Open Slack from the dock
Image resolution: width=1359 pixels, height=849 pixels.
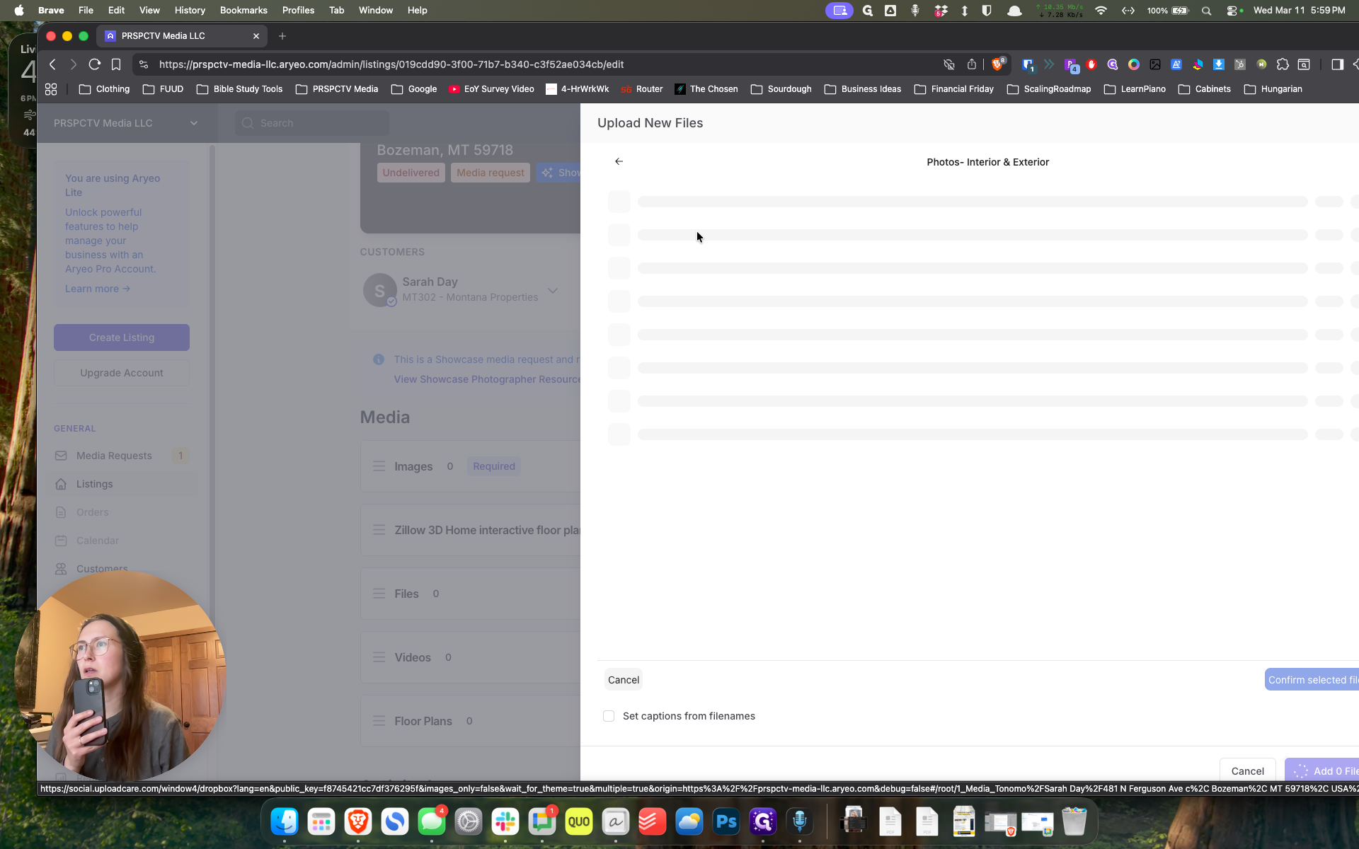[x=505, y=821]
